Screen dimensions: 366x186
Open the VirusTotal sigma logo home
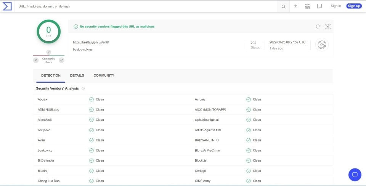tap(7, 6)
